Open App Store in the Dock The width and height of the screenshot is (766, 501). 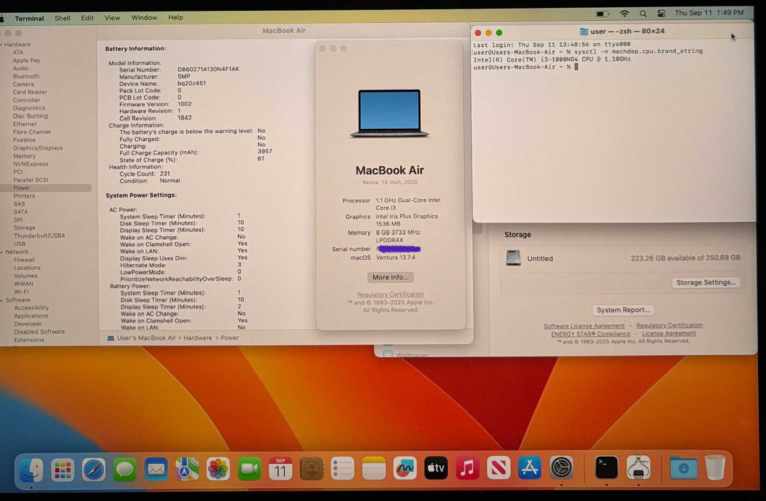tap(530, 468)
